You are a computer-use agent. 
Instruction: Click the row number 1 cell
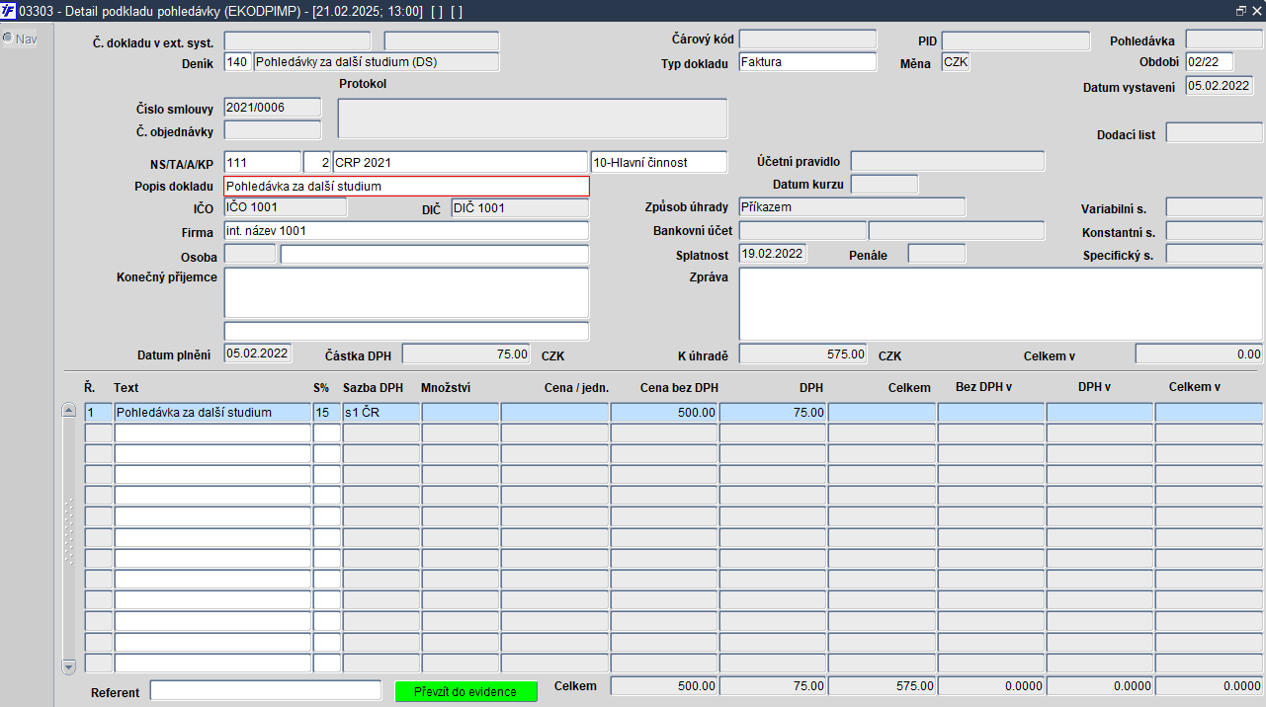(98, 413)
